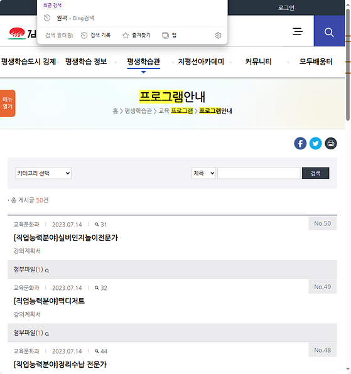Go to 홈 breadcrumb
The width and height of the screenshot is (351, 374).
116,111
